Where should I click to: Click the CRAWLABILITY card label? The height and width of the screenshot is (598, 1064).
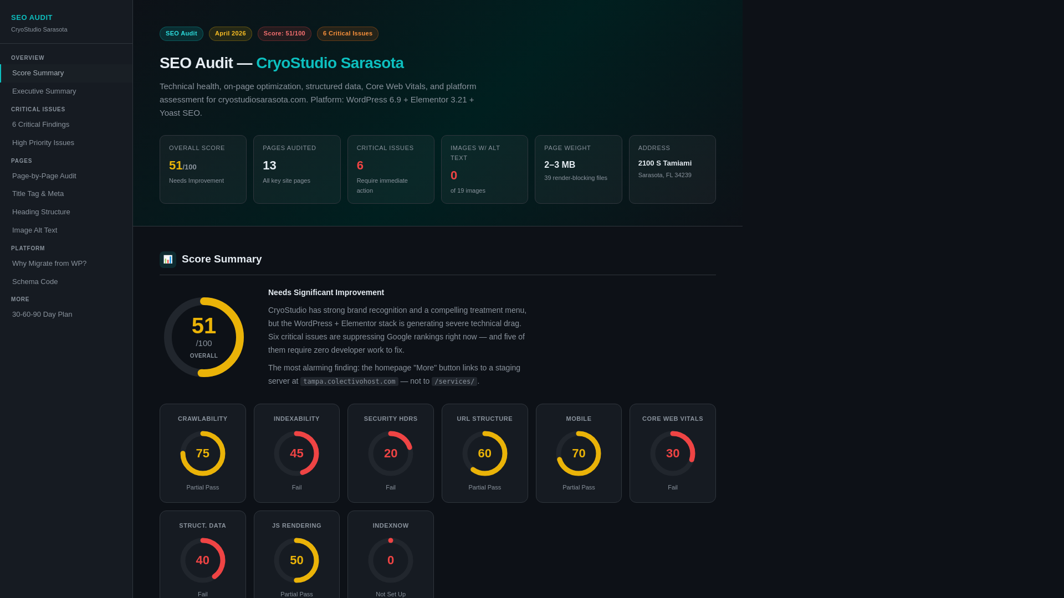pyautogui.click(x=203, y=419)
